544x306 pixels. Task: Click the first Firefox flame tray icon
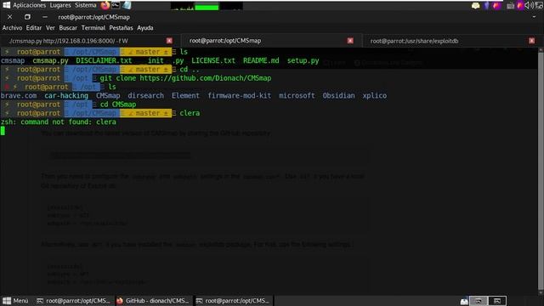pyautogui.click(x=496, y=5)
